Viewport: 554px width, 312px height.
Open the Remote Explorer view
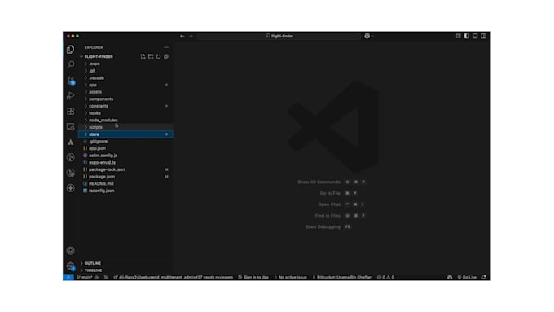click(71, 126)
